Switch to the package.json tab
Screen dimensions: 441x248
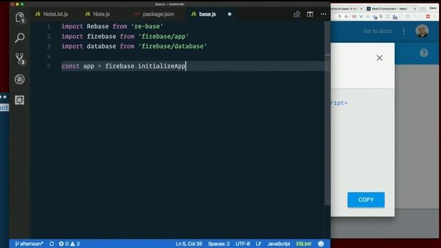(x=154, y=14)
